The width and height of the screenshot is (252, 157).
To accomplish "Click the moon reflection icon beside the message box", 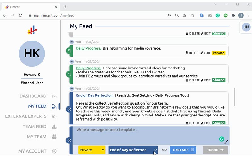I will coord(69,140).
